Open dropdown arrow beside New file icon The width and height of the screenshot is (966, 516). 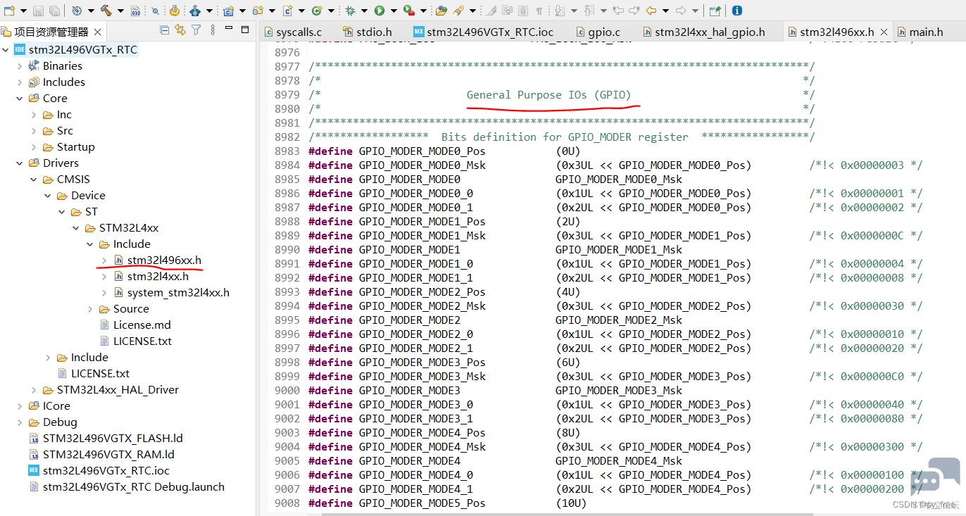coord(23,11)
